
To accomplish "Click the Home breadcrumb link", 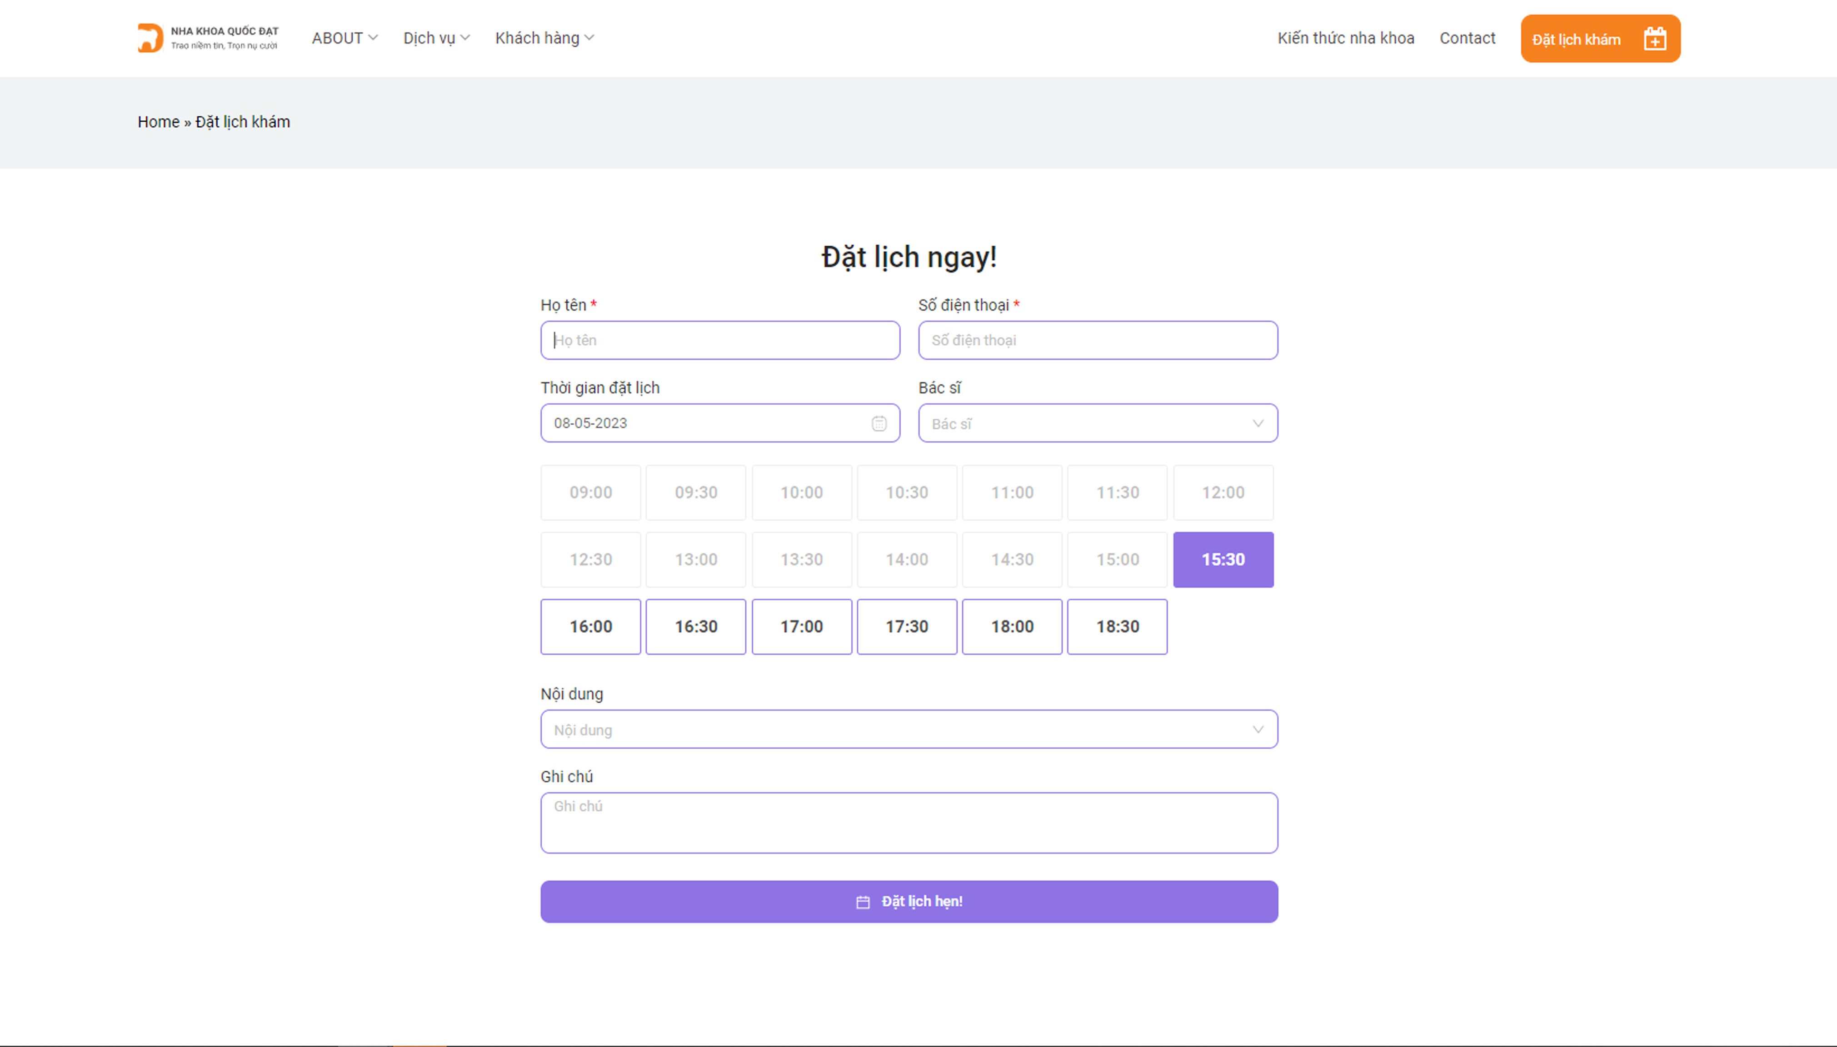I will pos(158,122).
